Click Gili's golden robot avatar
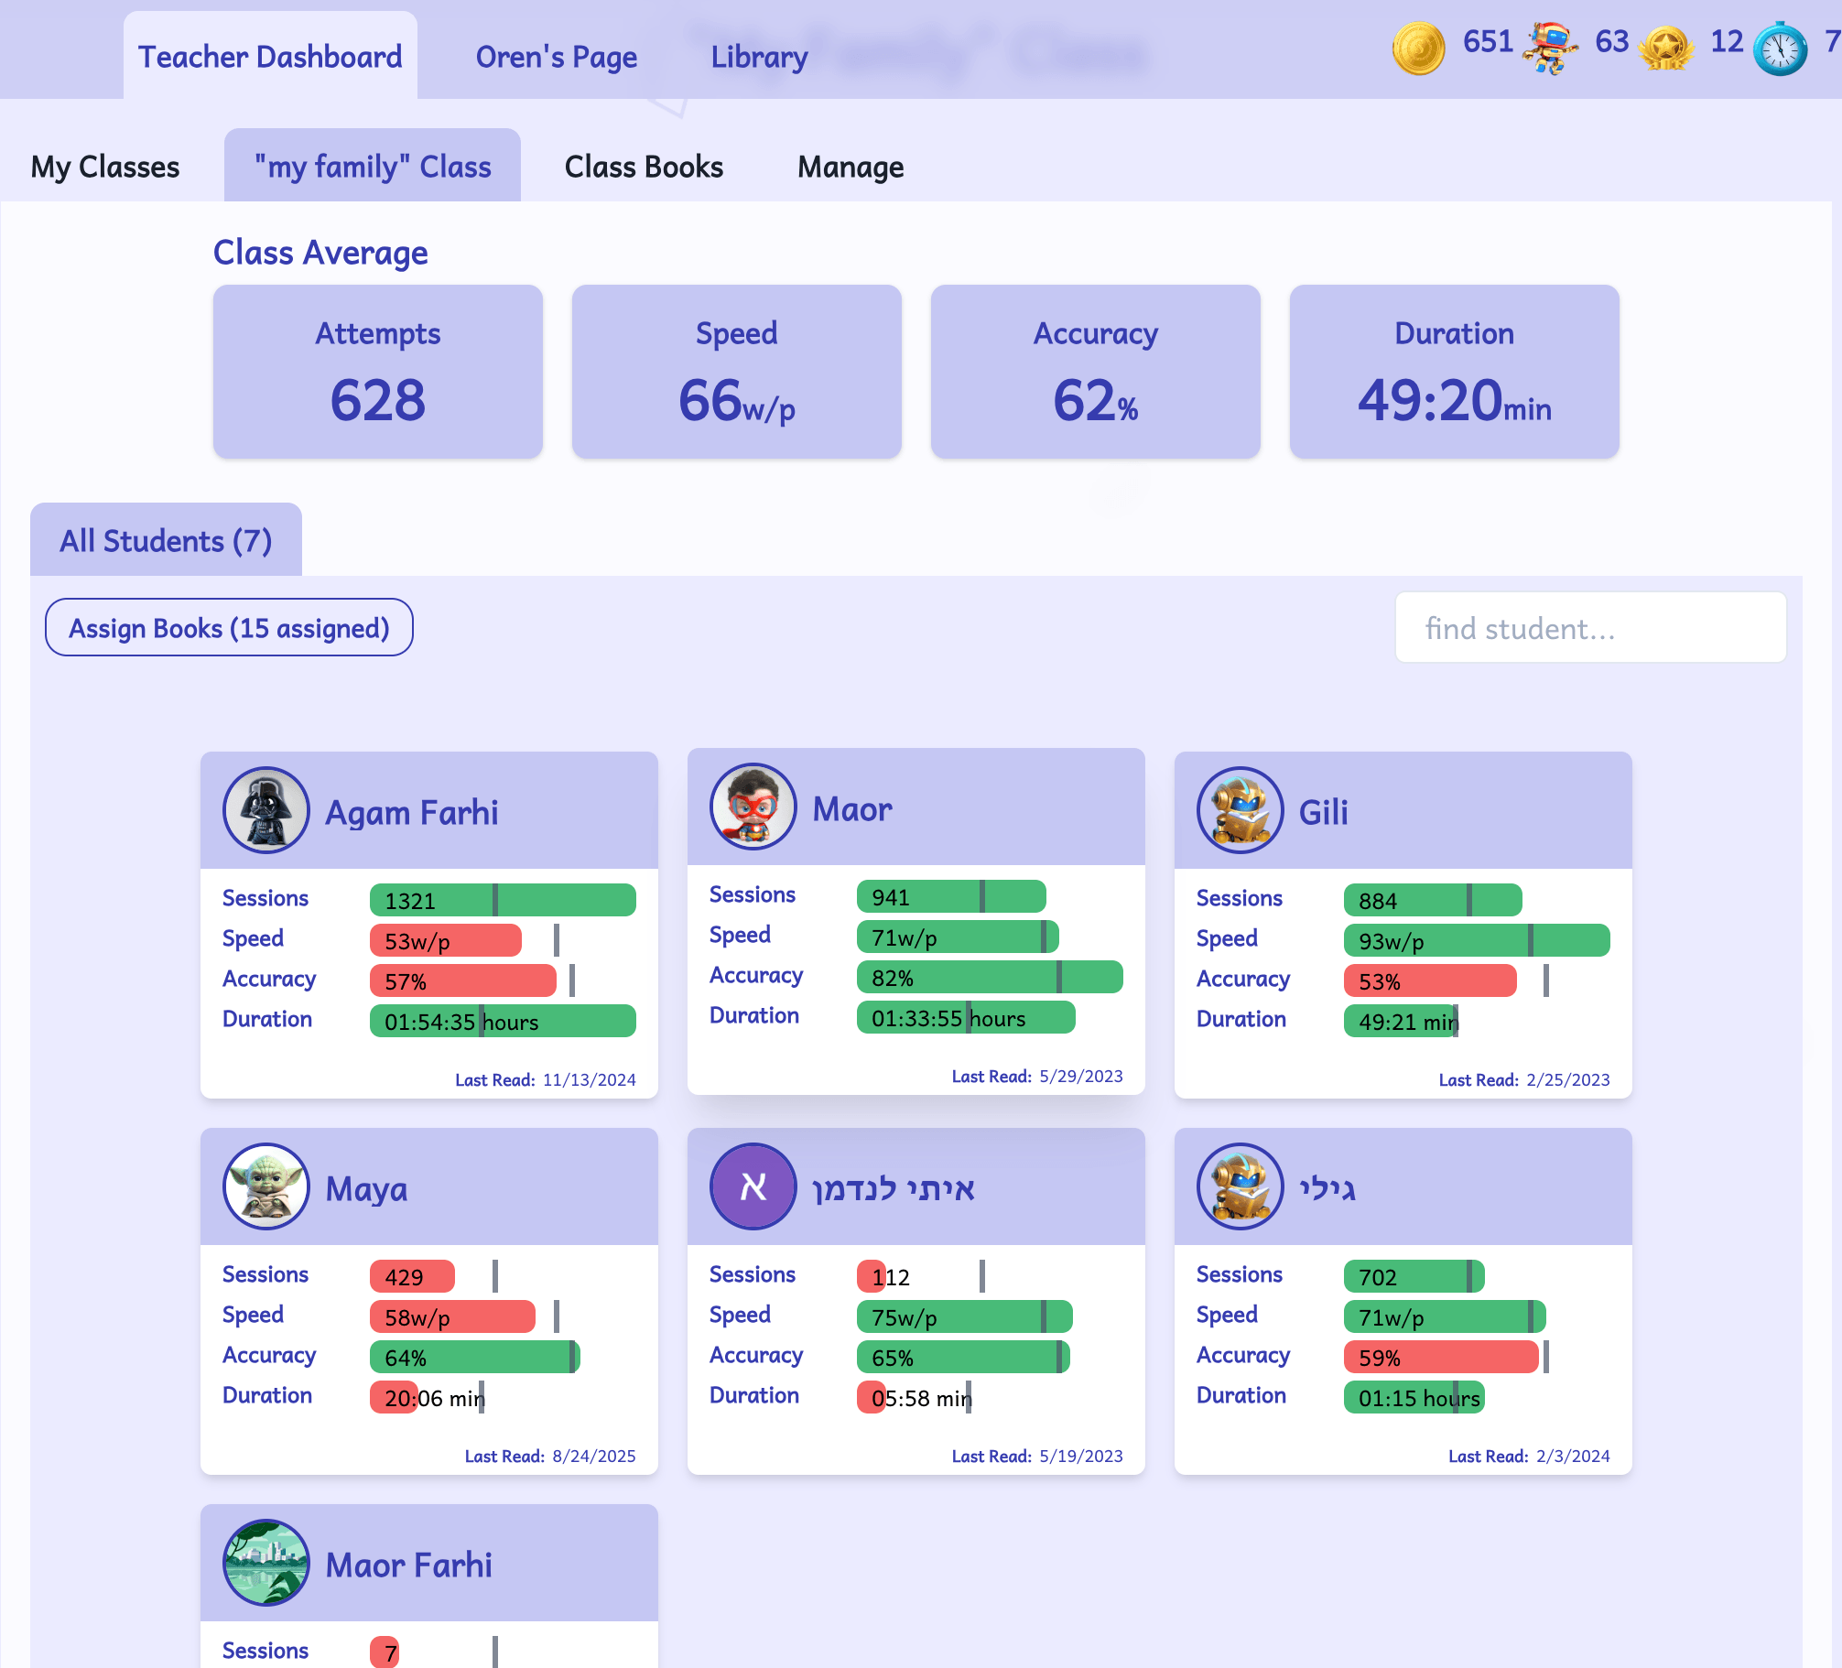 tap(1241, 810)
